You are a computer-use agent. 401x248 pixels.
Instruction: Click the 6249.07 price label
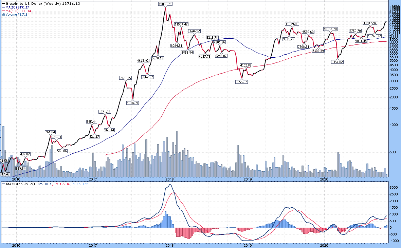point(221,56)
